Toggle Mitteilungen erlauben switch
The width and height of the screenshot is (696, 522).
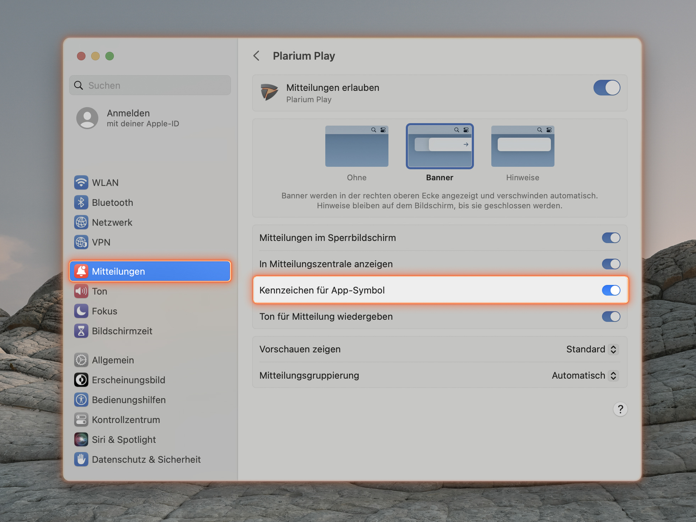click(607, 88)
